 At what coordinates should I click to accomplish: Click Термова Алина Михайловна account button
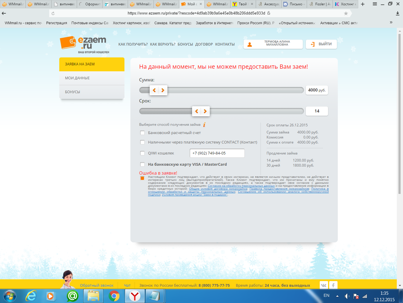coord(273,44)
